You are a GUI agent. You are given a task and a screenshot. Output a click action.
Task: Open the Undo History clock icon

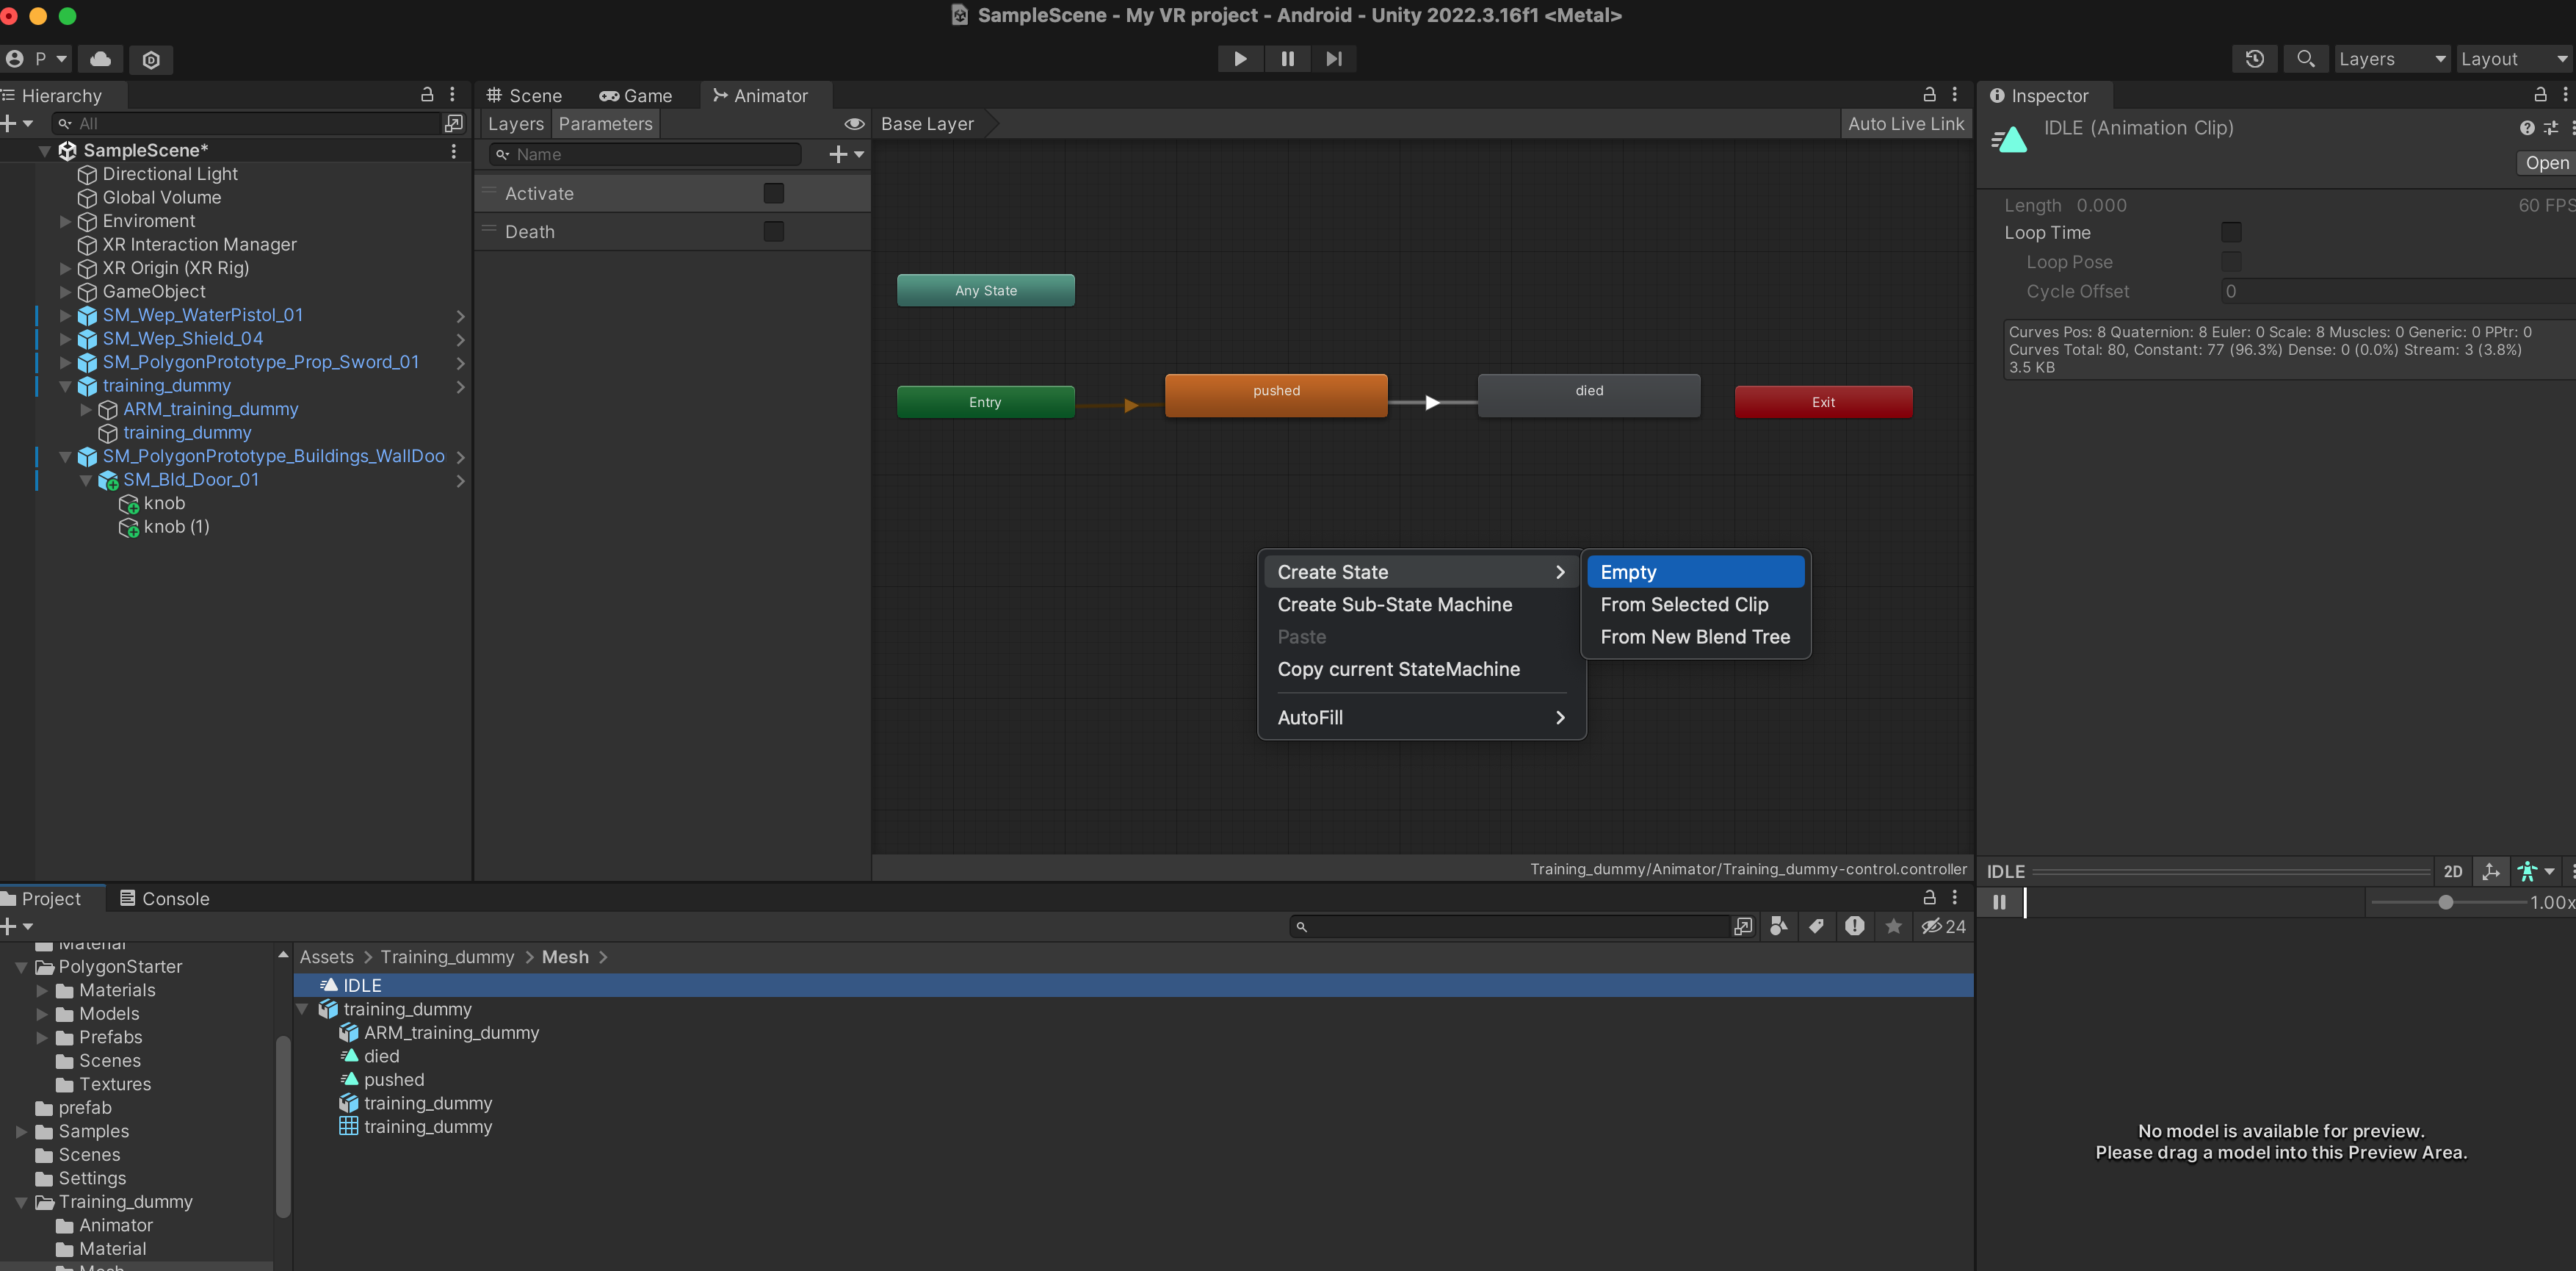point(2254,59)
